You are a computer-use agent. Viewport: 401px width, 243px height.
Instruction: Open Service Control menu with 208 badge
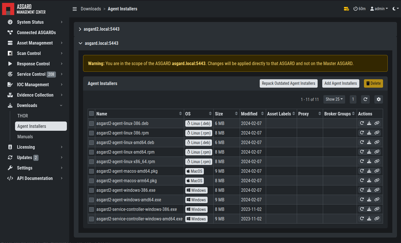[x=35, y=74]
